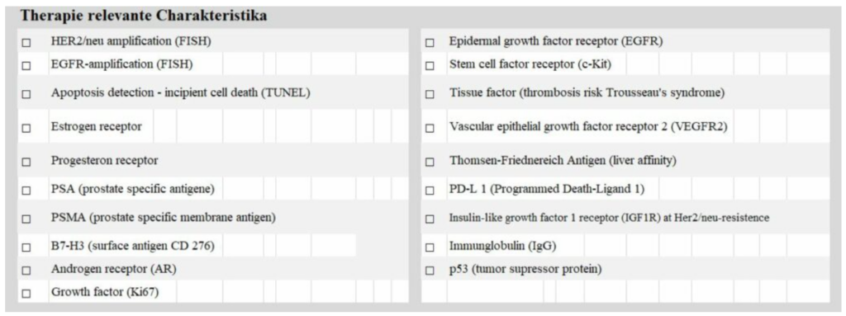The width and height of the screenshot is (846, 316).
Task: Check the IGF1R Her2/neu-resistence box
Action: click(x=430, y=219)
